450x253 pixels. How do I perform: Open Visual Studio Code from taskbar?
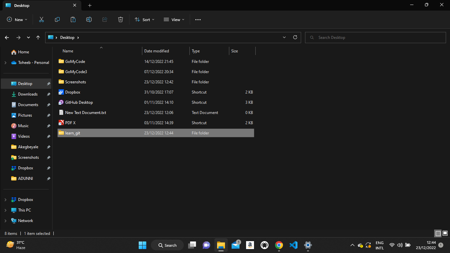[x=293, y=245]
